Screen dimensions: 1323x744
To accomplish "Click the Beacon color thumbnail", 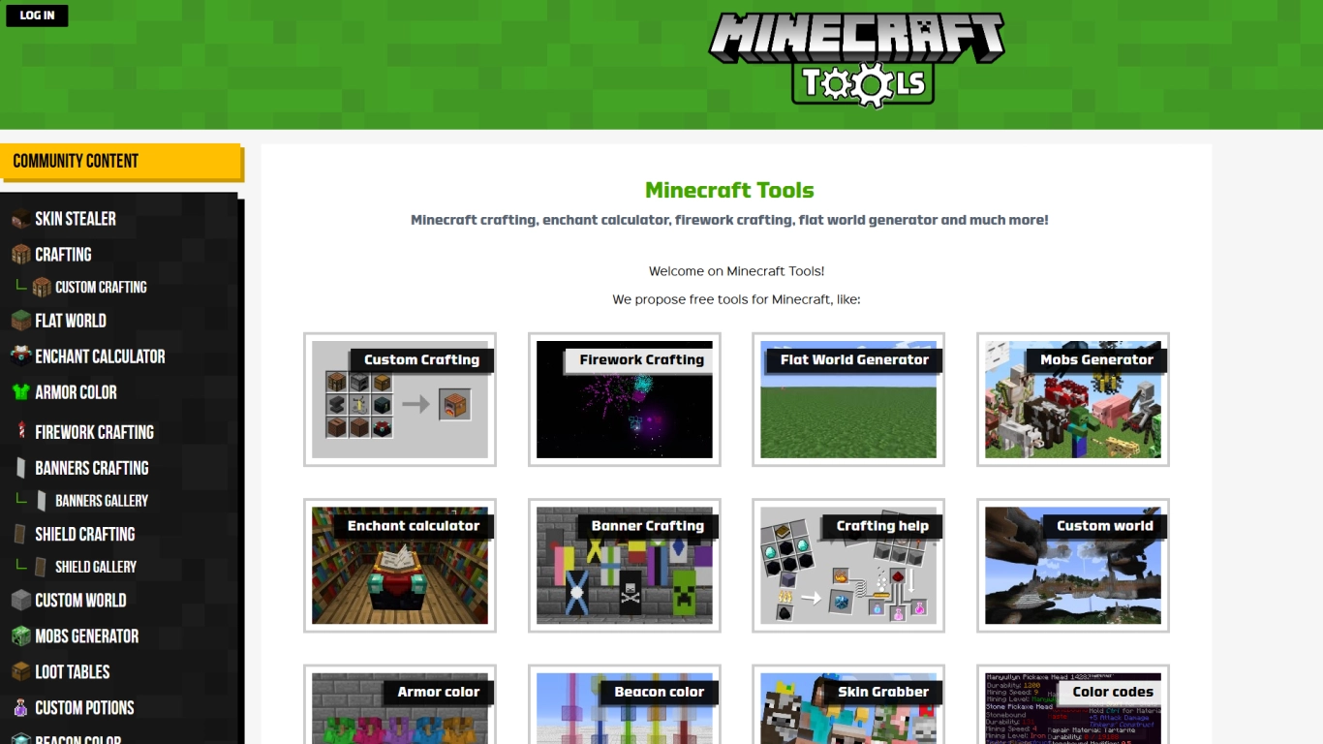I will pyautogui.click(x=624, y=706).
